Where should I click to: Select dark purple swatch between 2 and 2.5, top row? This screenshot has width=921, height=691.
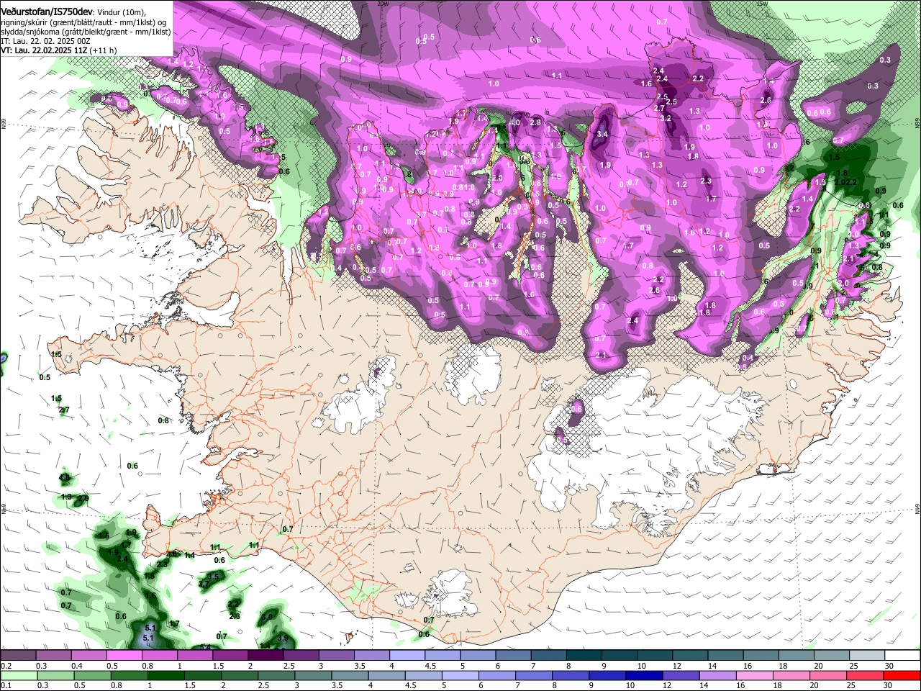pos(265,655)
